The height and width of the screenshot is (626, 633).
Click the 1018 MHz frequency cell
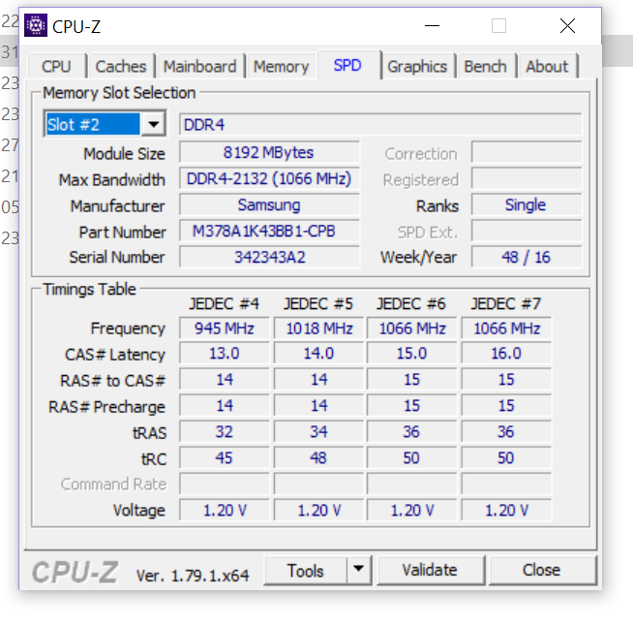319,329
